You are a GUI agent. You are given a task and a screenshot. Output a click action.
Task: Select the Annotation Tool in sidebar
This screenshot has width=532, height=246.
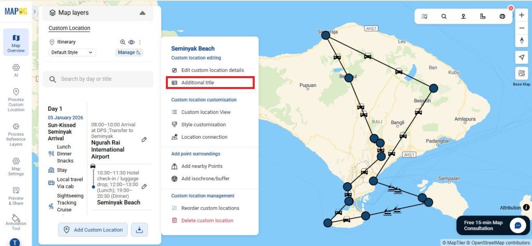[16, 222]
